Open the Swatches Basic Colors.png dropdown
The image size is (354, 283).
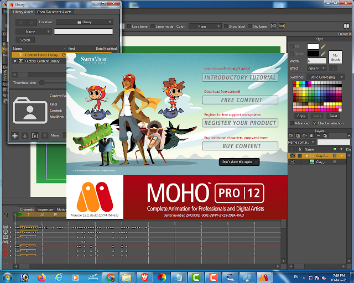325,77
